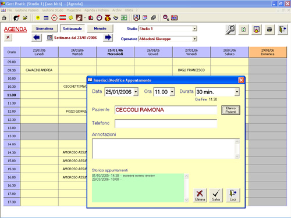Open the File menu

click(10, 10)
